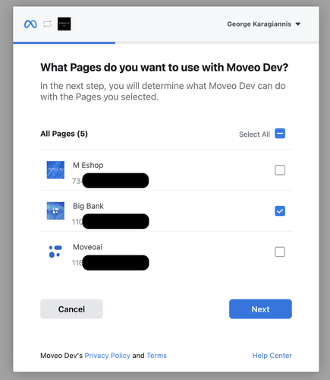330x380 pixels.
Task: Click the Select All label
Action: (x=254, y=135)
